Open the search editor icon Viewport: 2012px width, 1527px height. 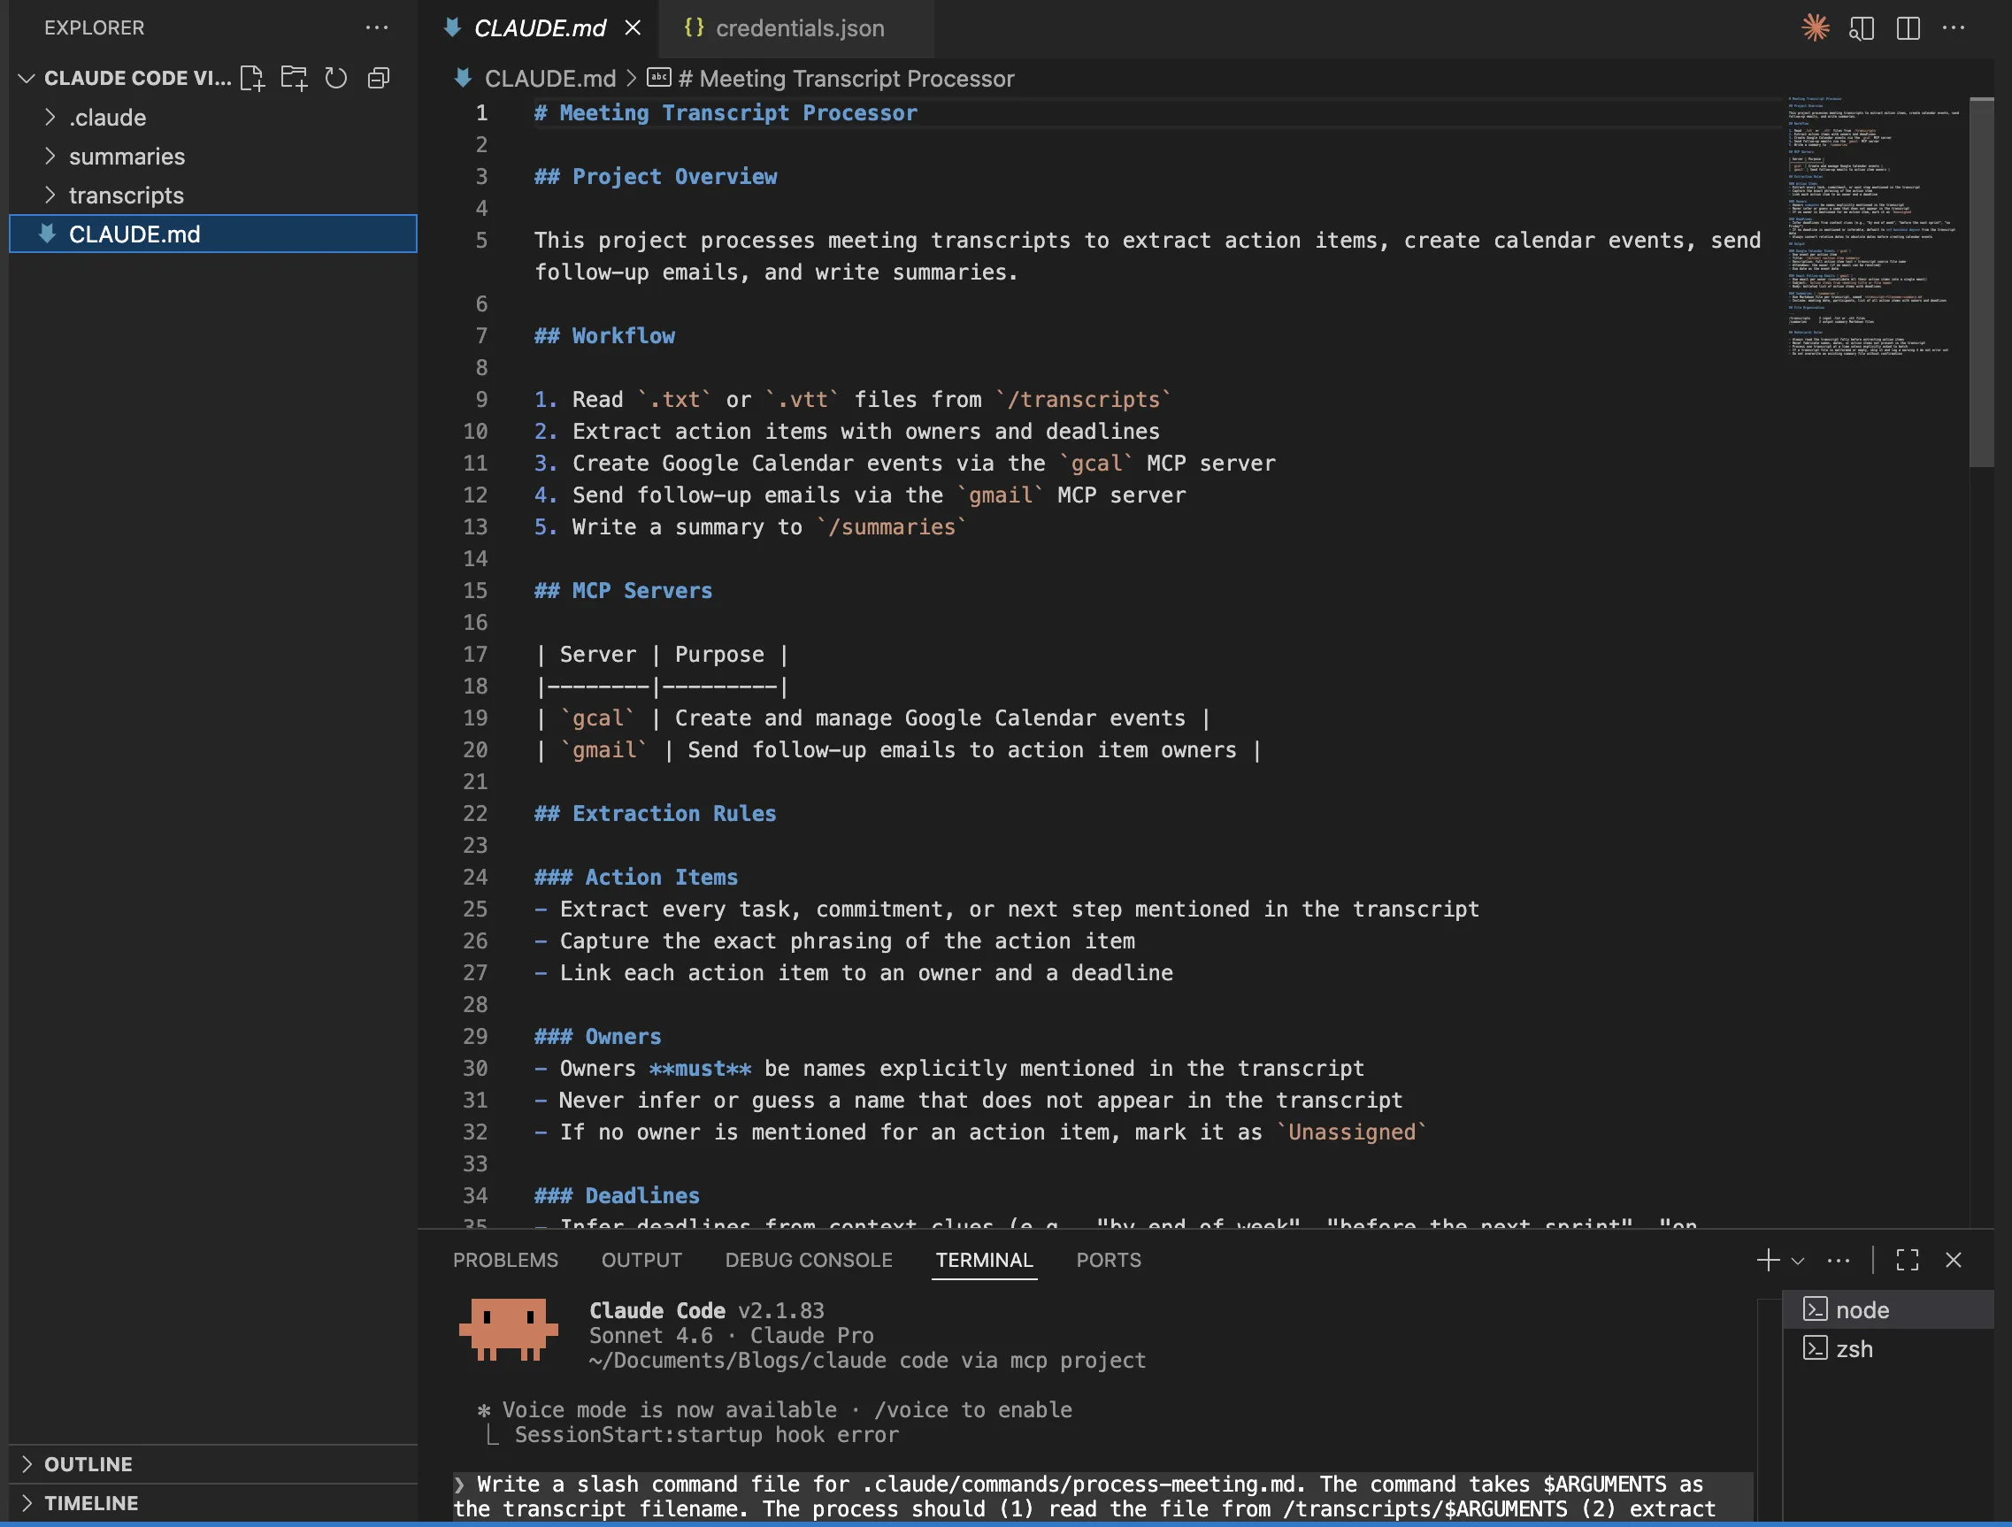[x=1861, y=28]
